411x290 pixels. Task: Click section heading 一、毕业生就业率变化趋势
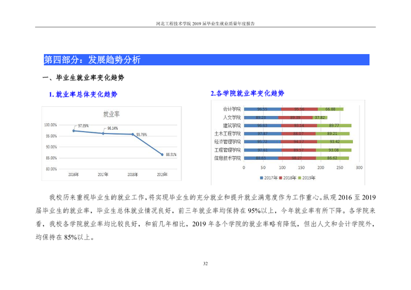point(83,78)
